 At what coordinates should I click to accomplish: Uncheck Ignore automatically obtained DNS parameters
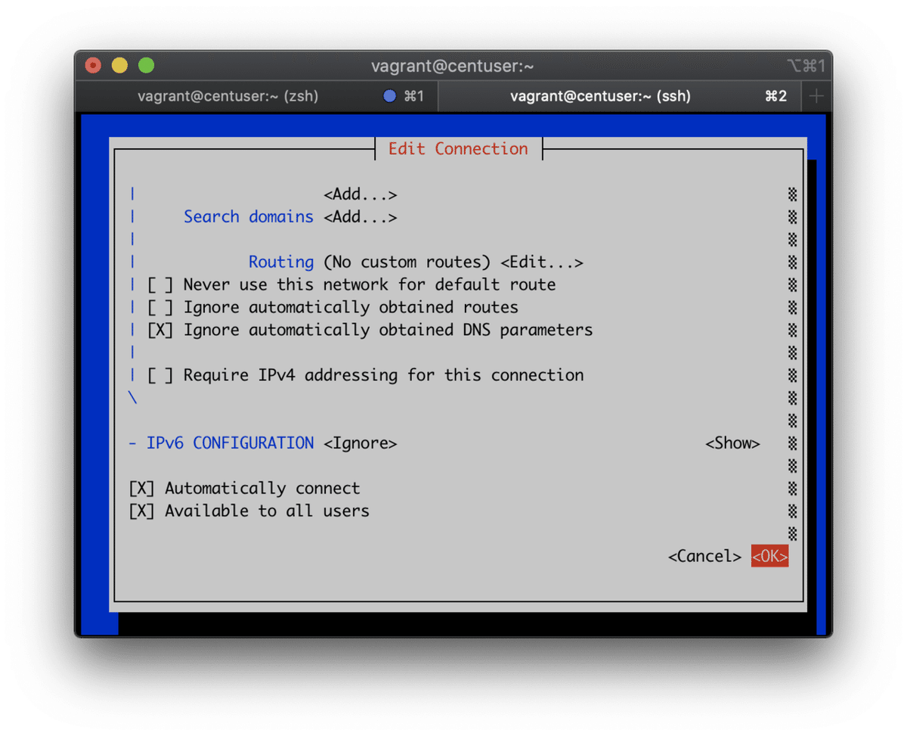tap(160, 330)
